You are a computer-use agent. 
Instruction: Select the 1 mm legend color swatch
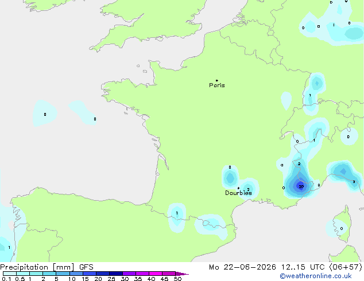tap(36, 274)
